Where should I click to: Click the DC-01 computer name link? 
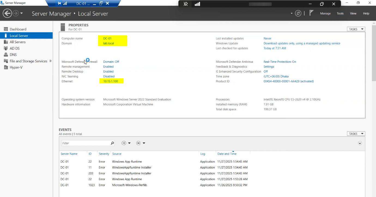pyautogui.click(x=107, y=38)
